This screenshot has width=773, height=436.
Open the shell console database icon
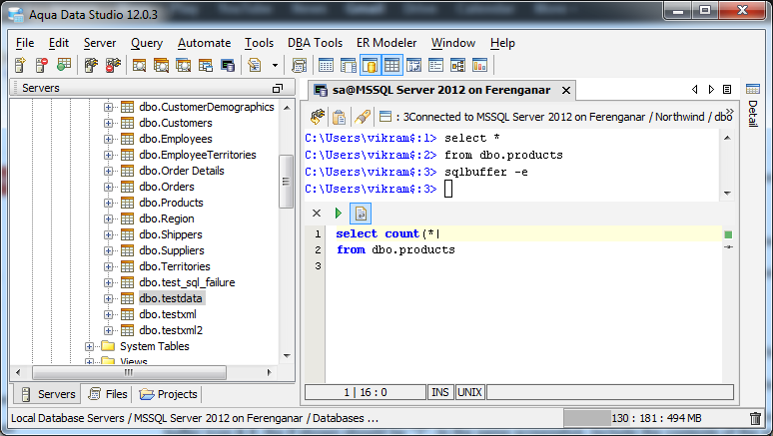[228, 65]
